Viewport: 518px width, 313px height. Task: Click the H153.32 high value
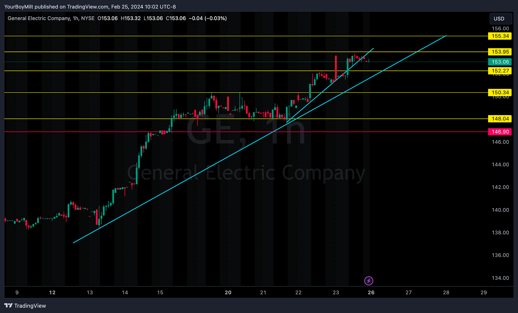point(131,18)
